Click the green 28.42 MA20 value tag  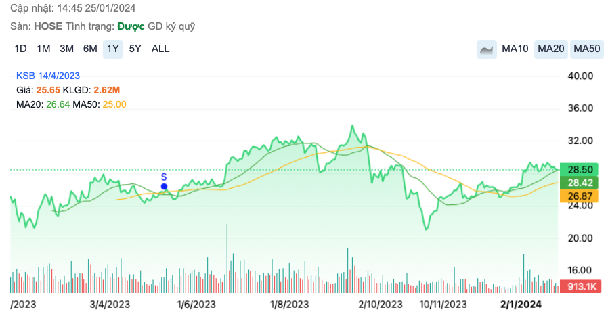582,183
